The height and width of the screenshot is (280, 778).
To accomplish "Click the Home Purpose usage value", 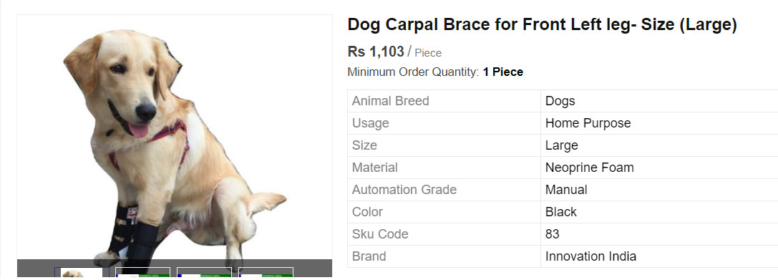I will pyautogui.click(x=588, y=123).
